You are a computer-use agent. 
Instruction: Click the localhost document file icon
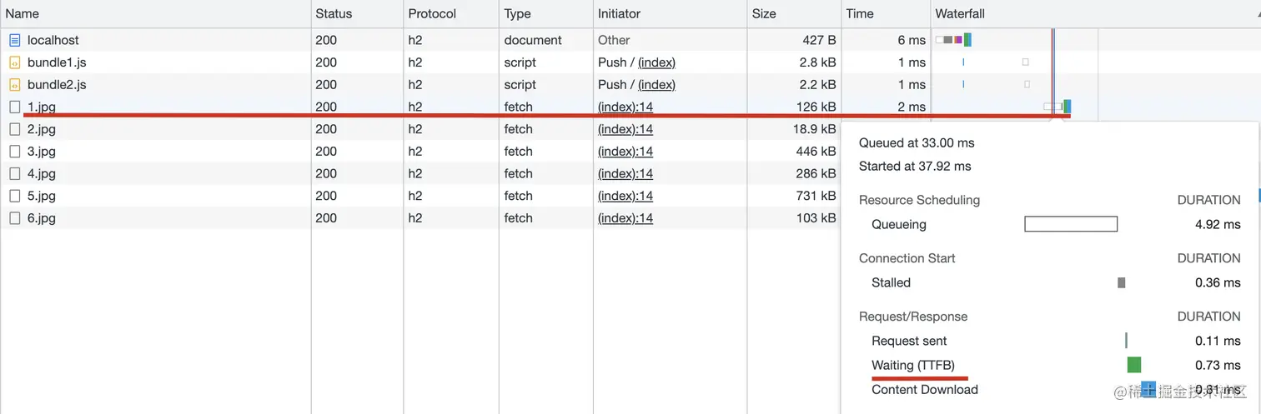click(14, 40)
